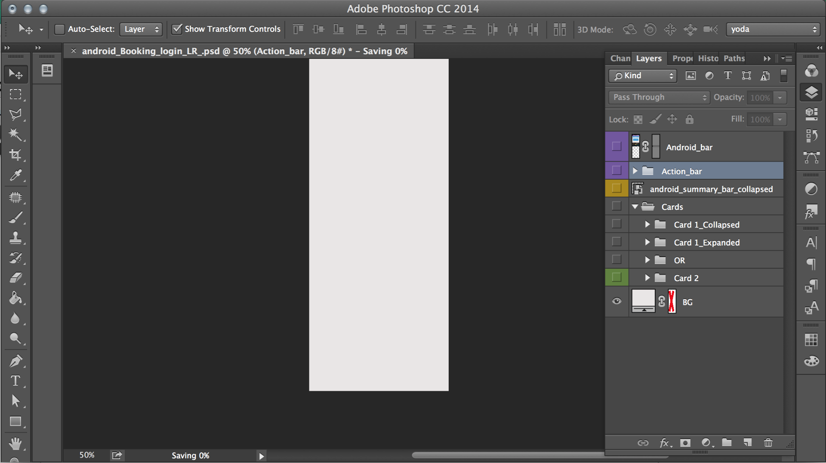Image resolution: width=826 pixels, height=463 pixels.
Task: Select the Rectangular Marquee tool
Action: [x=16, y=94]
